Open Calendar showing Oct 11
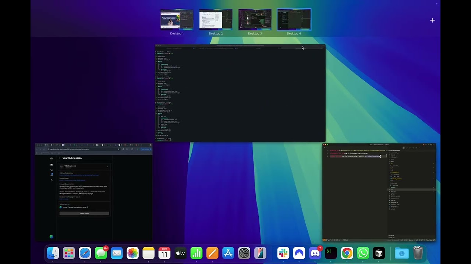Image resolution: width=471 pixels, height=264 pixels. [164, 253]
